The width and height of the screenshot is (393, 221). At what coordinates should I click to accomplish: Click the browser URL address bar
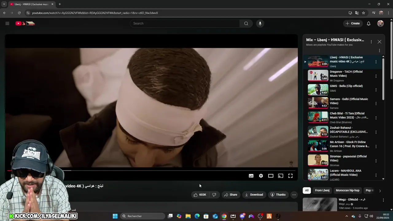[184, 13]
